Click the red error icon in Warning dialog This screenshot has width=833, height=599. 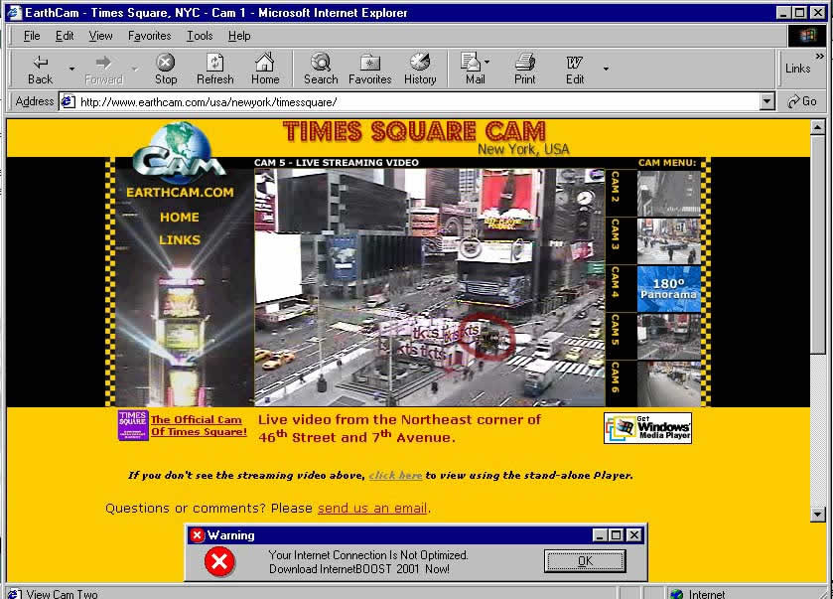(219, 561)
